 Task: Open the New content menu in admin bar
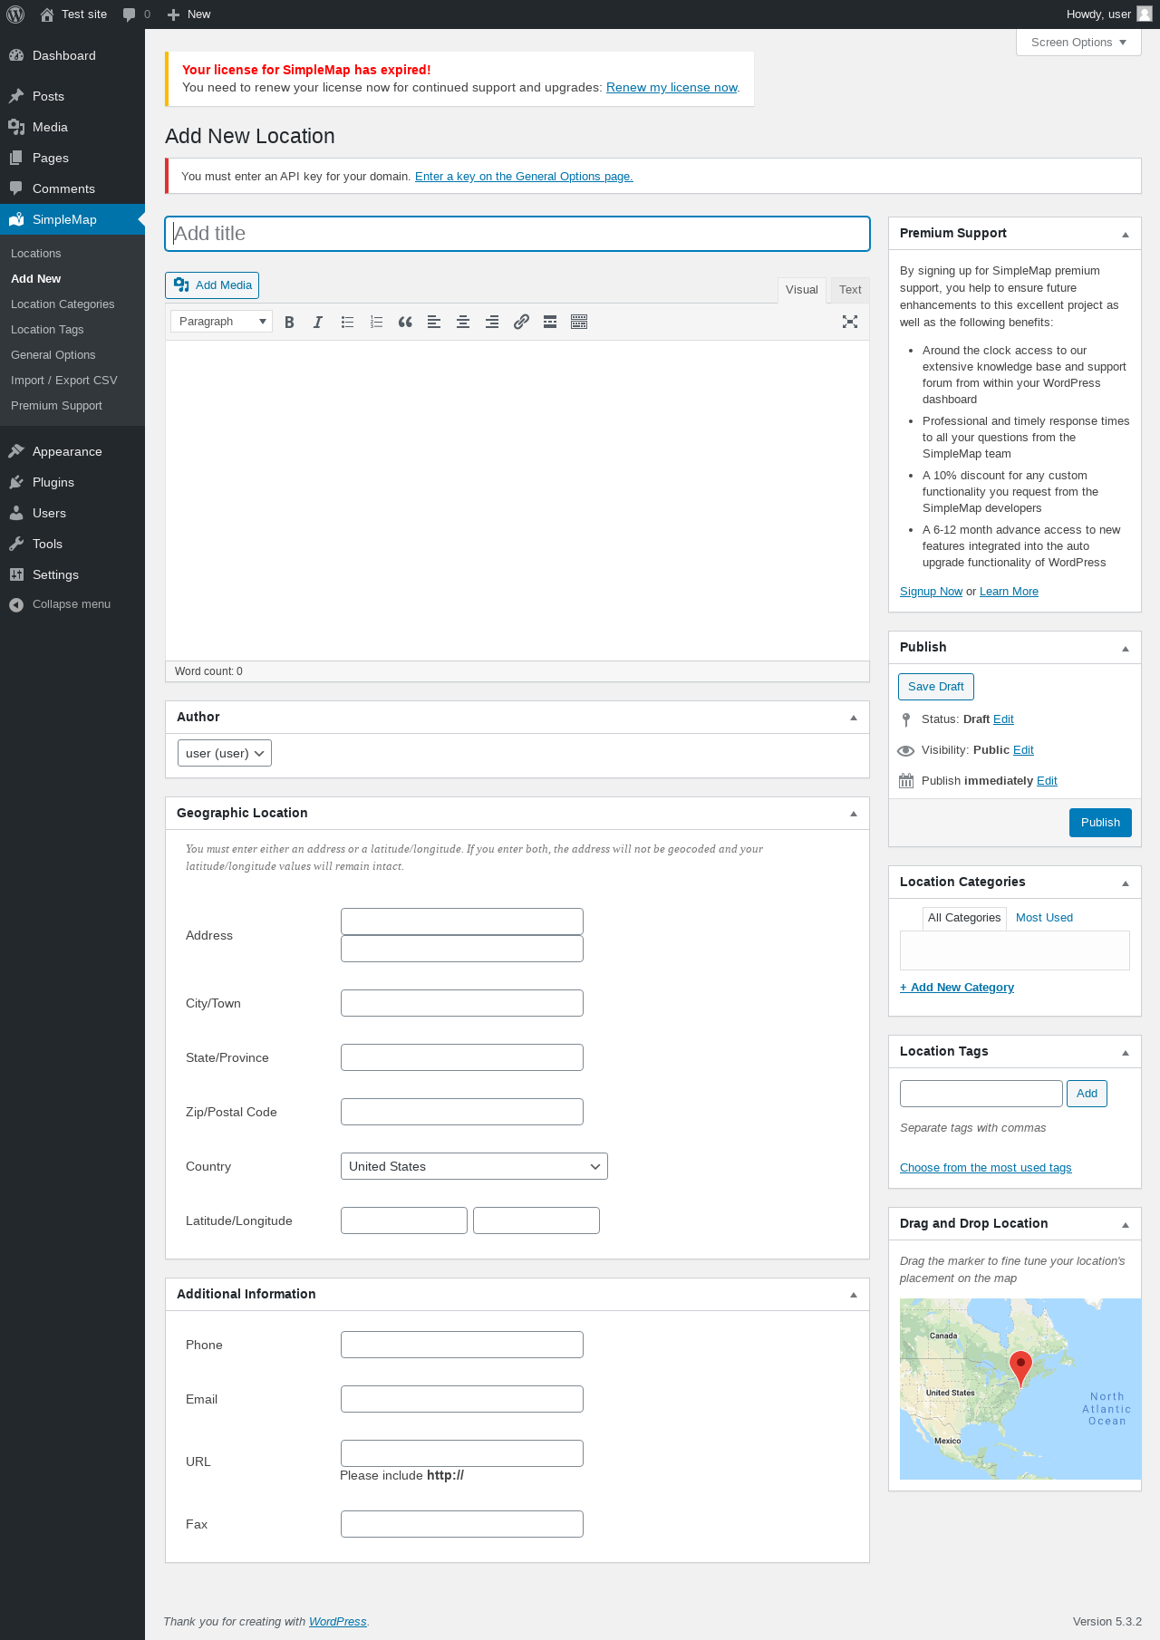click(x=188, y=14)
